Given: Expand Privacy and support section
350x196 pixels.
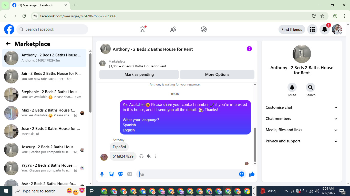Looking at the screenshot, I should pyautogui.click(x=302, y=141).
